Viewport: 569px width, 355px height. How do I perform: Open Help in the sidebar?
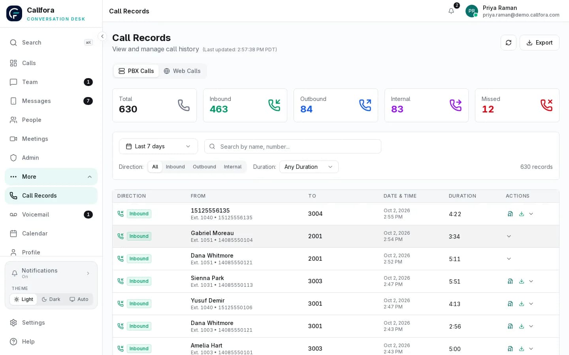[x=51, y=342]
